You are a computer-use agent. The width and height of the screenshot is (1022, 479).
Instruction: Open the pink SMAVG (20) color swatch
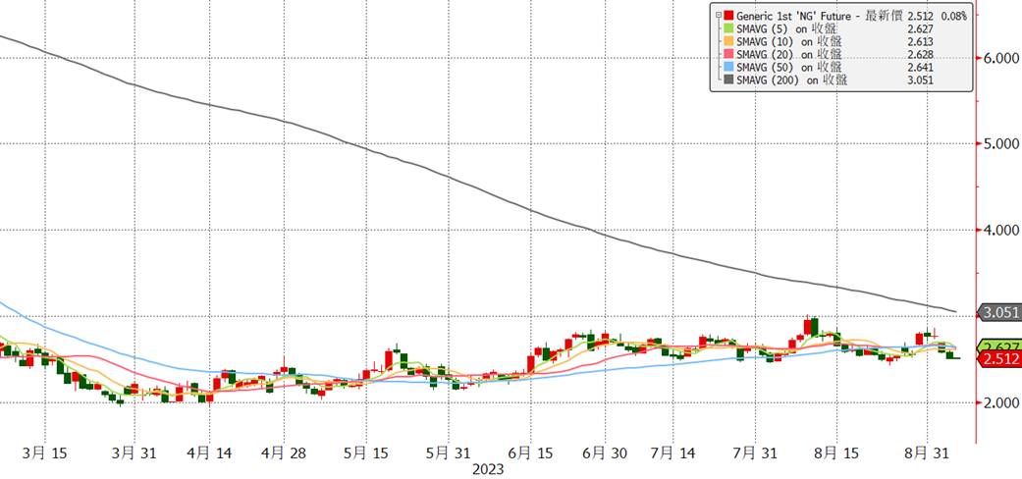pos(728,54)
